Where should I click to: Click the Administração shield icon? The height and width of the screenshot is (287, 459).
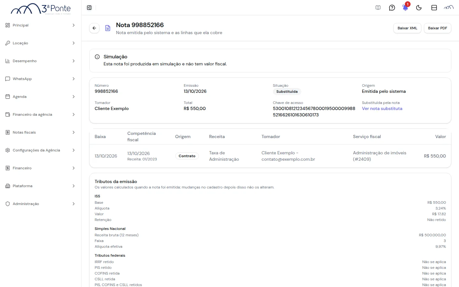[8, 204]
